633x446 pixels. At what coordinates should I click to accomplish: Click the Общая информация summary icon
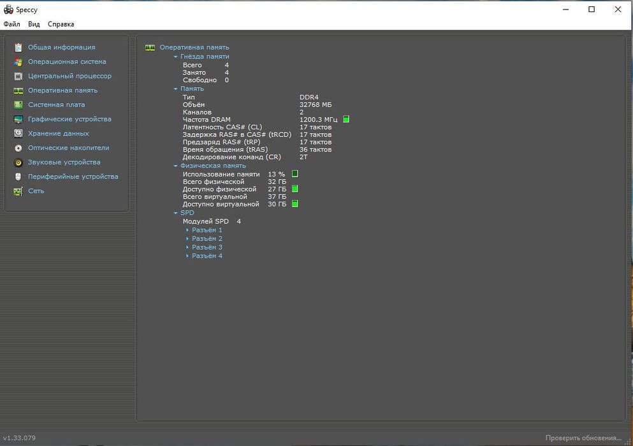point(18,47)
